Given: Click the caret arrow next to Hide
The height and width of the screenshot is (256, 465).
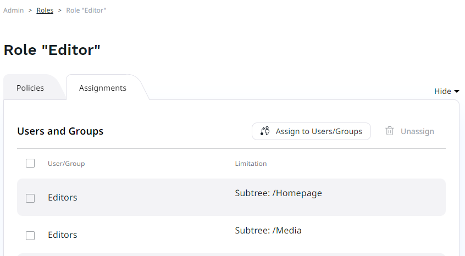Looking at the screenshot, I should click(456, 92).
